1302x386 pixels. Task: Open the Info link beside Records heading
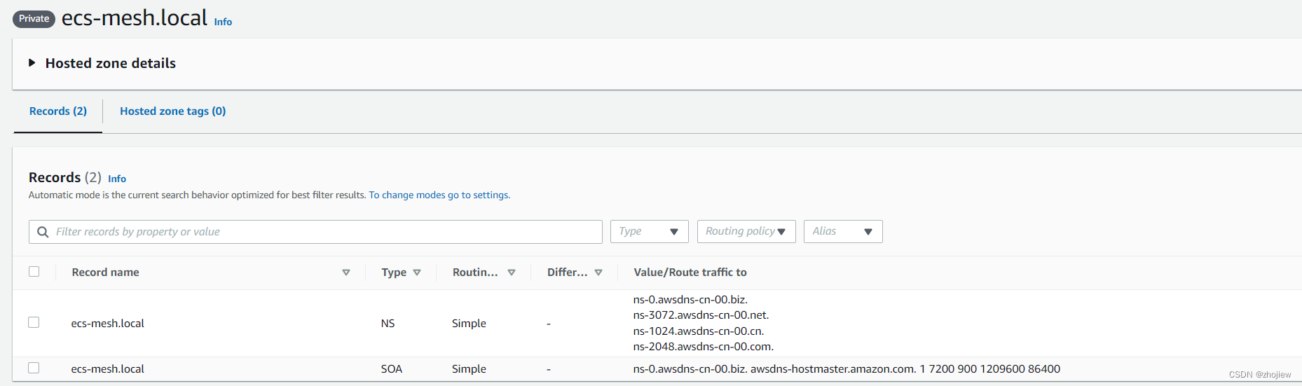(117, 179)
